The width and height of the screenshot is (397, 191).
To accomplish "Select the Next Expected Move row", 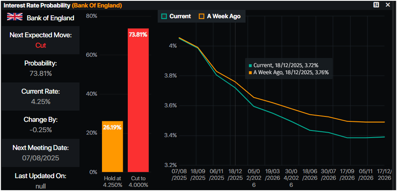I will pos(40,40).
